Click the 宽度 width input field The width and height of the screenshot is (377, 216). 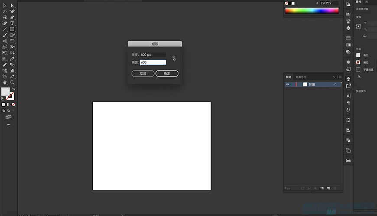coord(153,55)
